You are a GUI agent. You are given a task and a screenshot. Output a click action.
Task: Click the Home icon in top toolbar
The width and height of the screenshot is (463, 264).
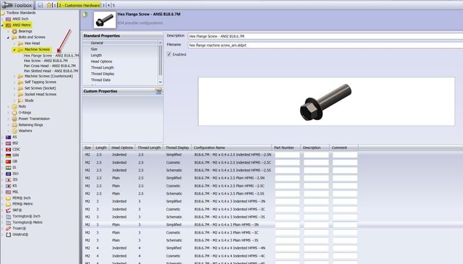pos(49,5)
